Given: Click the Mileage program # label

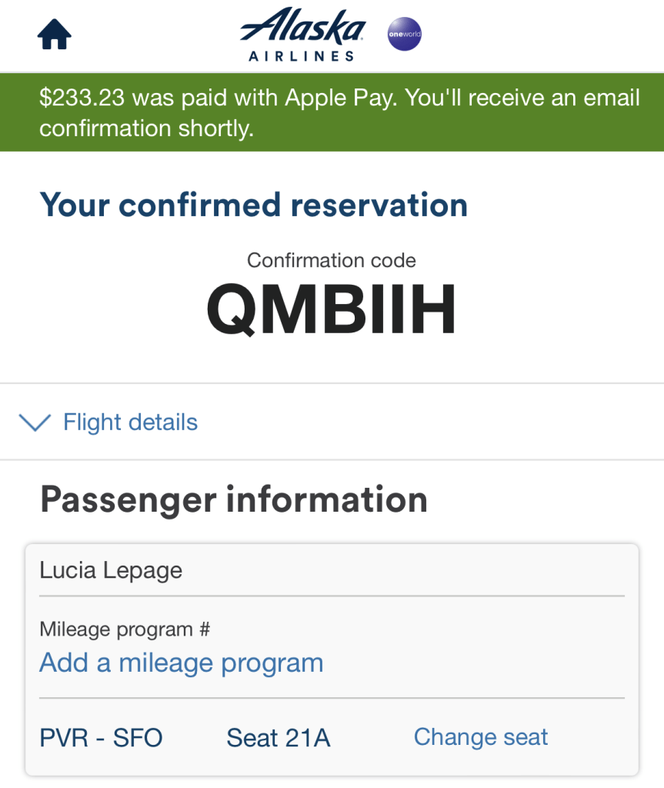Looking at the screenshot, I should click(x=125, y=629).
